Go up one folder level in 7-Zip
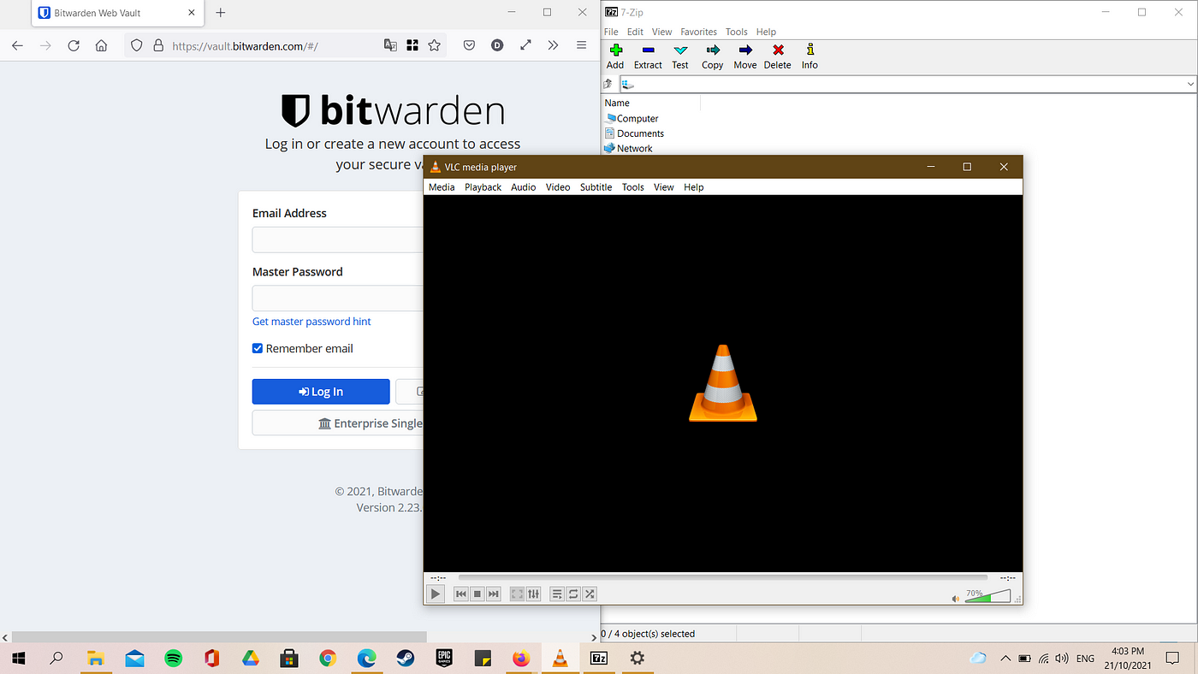This screenshot has width=1198, height=674. (x=608, y=84)
